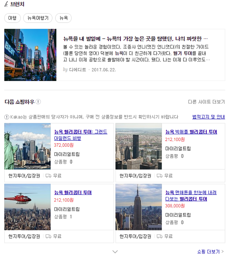Open the 브런치 section heading
The width and height of the screenshot is (232, 258).
pos(17,4)
